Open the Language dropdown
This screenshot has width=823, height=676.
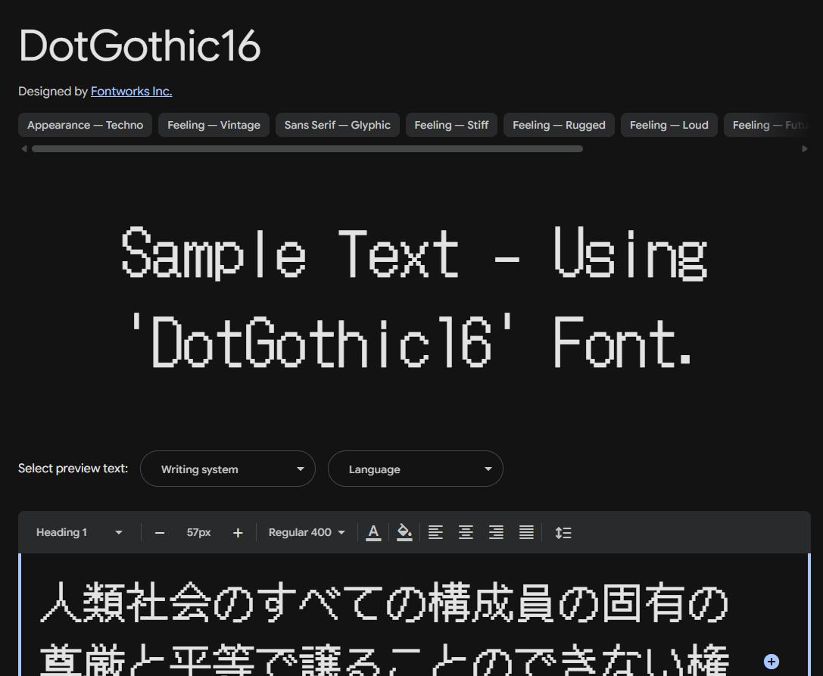point(416,469)
